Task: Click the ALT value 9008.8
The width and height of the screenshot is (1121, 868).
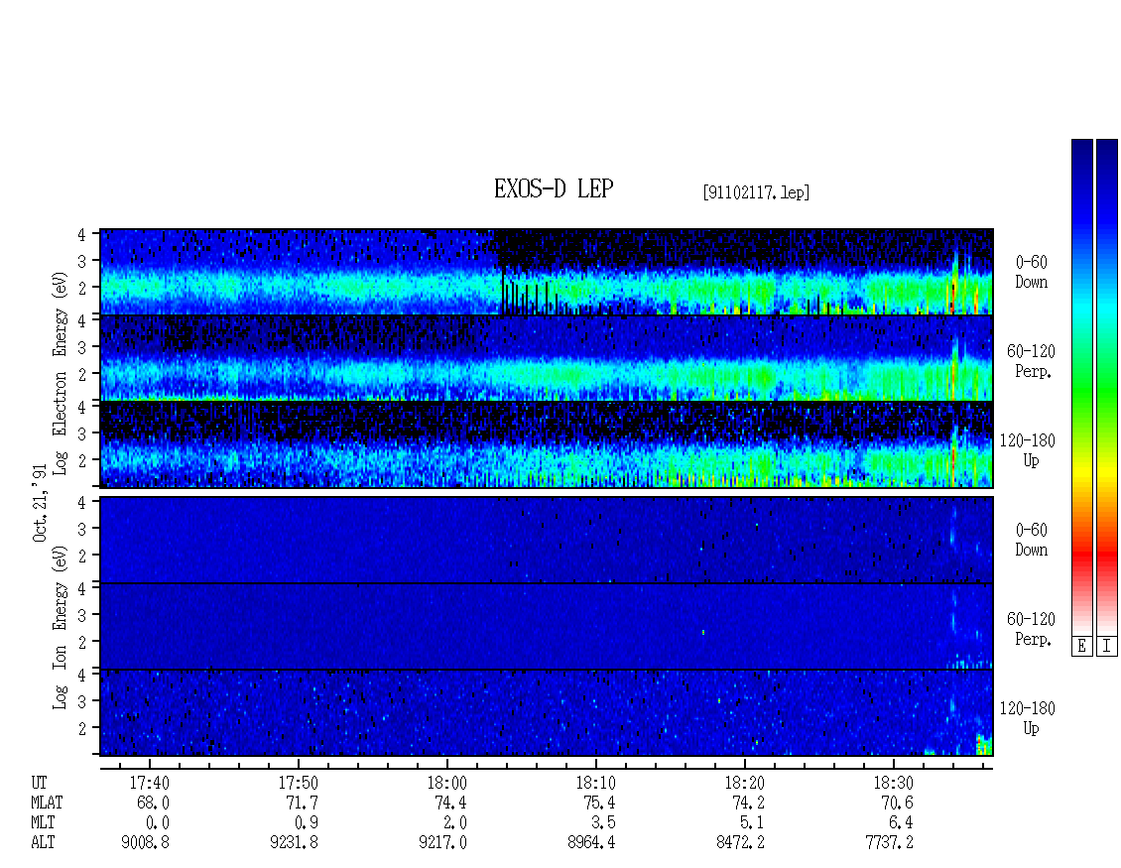Action: 145,843
